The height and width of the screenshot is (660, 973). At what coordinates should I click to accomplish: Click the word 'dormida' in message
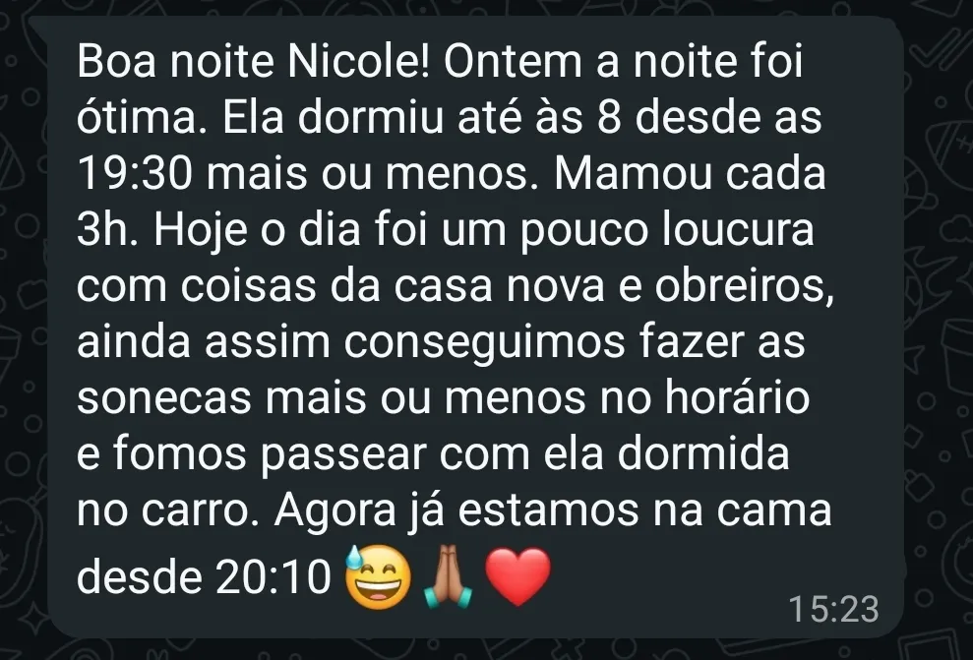(703, 453)
